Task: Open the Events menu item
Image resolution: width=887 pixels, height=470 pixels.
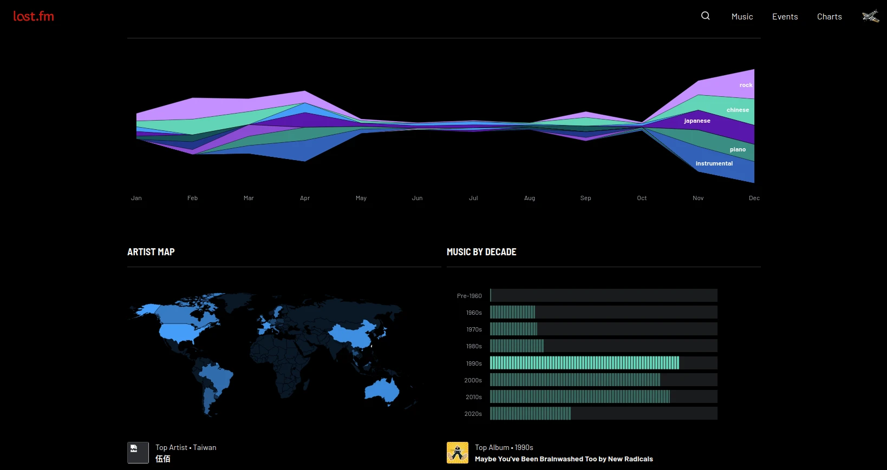Action: click(785, 17)
